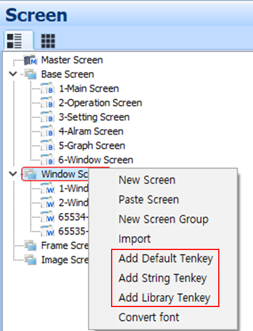
Task: Select the 1-Main Screen base icon
Action: click(x=47, y=88)
